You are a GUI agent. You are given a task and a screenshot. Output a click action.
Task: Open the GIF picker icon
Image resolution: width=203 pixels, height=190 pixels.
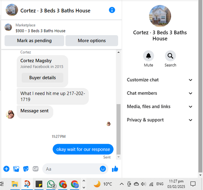36,169
